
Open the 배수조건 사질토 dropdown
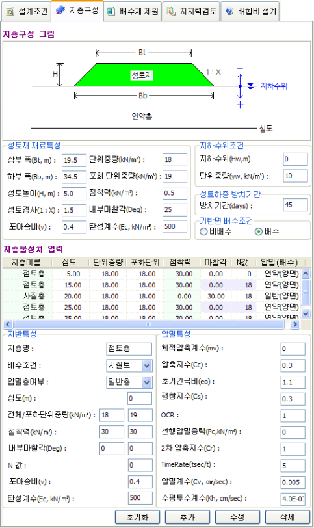pyautogui.click(x=147, y=365)
